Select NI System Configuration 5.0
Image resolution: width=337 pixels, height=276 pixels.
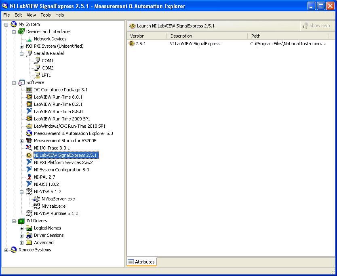point(61,170)
